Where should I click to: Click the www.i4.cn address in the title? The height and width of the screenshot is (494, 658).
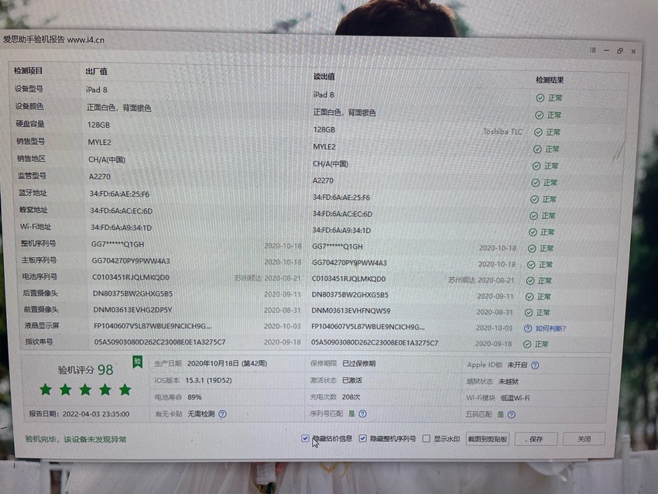click(x=86, y=39)
